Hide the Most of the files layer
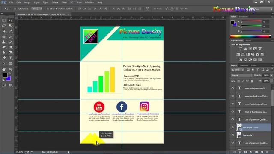Screen dimensions: 274x154 click(232, 112)
